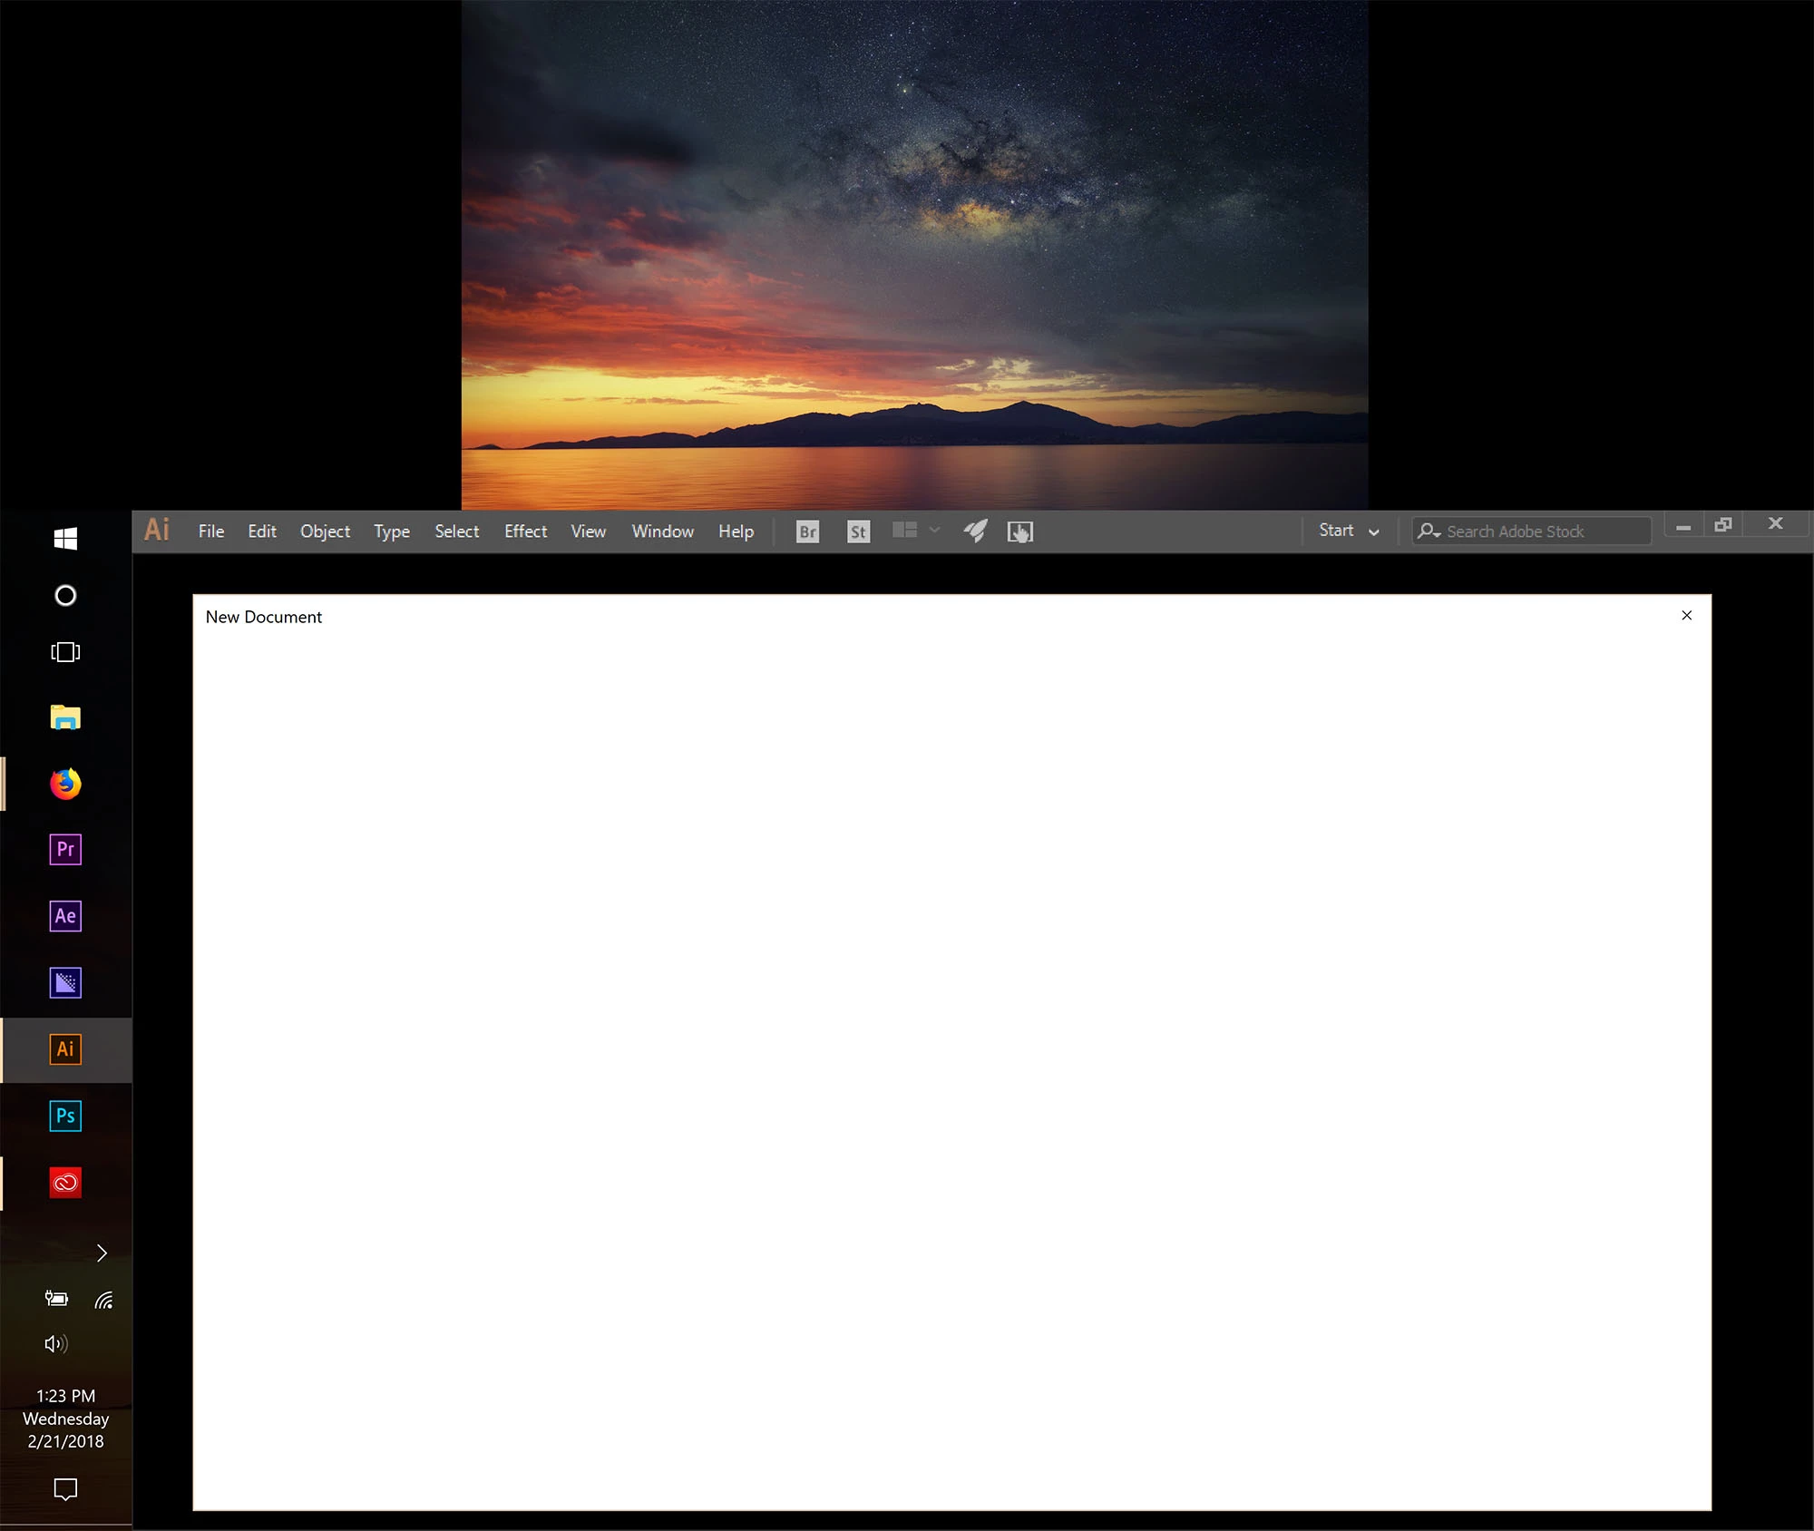Viewport: 1814px width, 1531px height.
Task: Click the Illustrator Ai logo in menu bar
Action: 157,530
